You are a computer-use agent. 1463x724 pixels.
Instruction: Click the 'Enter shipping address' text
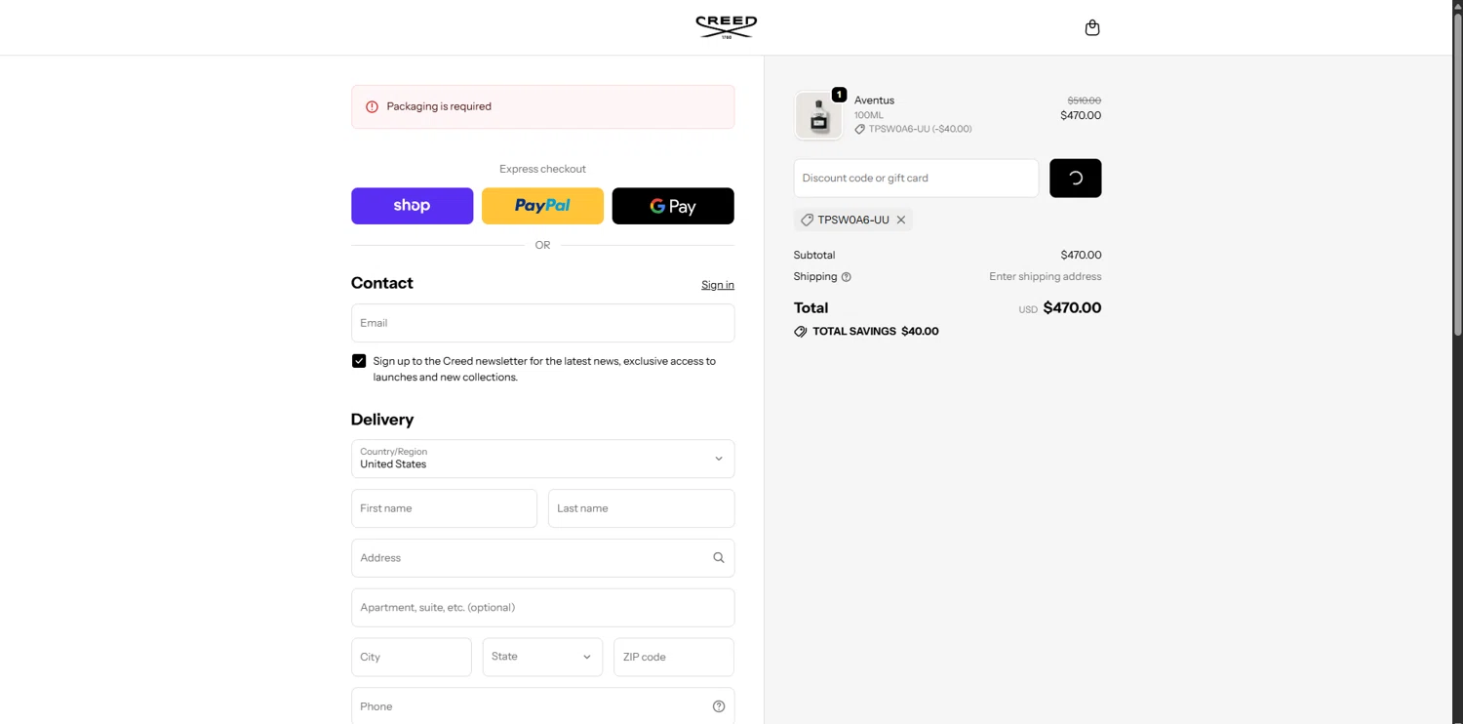pos(1045,277)
